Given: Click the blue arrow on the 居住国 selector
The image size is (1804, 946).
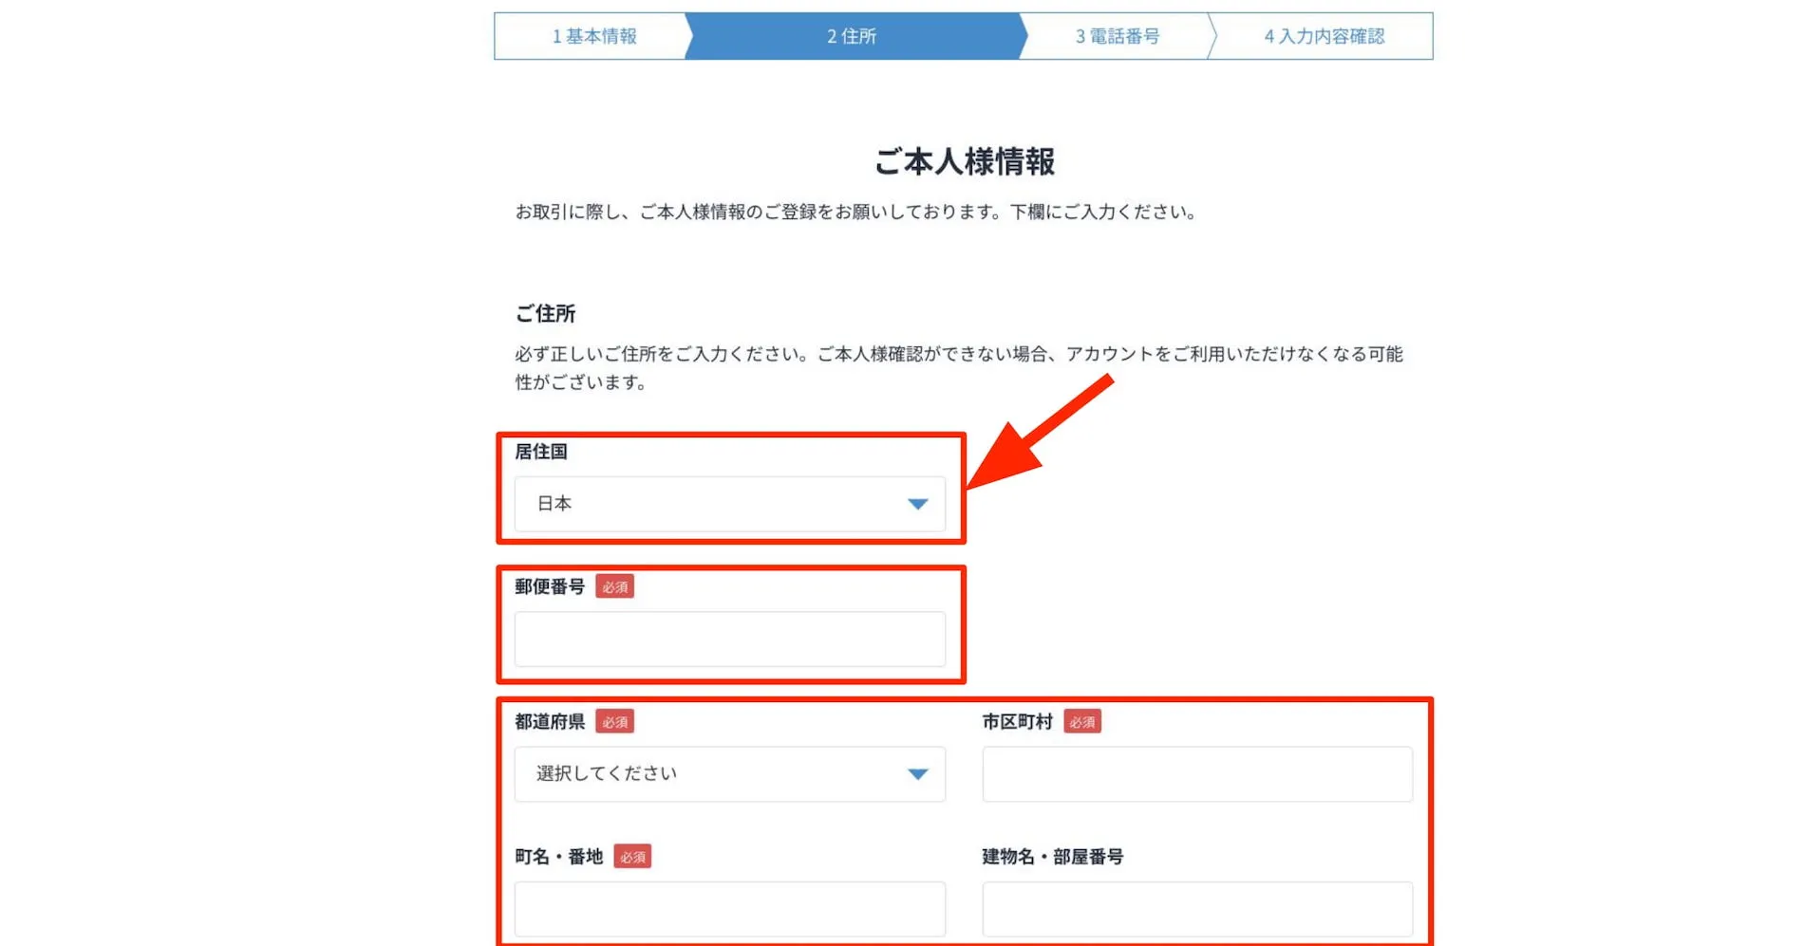Looking at the screenshot, I should [x=917, y=504].
